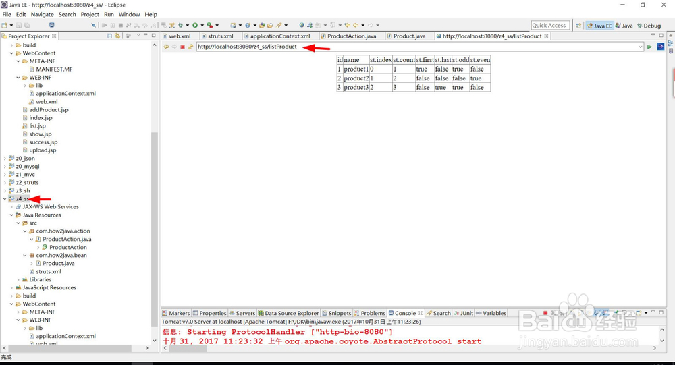Open the Run button dropdown arrow
This screenshot has width=675, height=365.
point(202,26)
